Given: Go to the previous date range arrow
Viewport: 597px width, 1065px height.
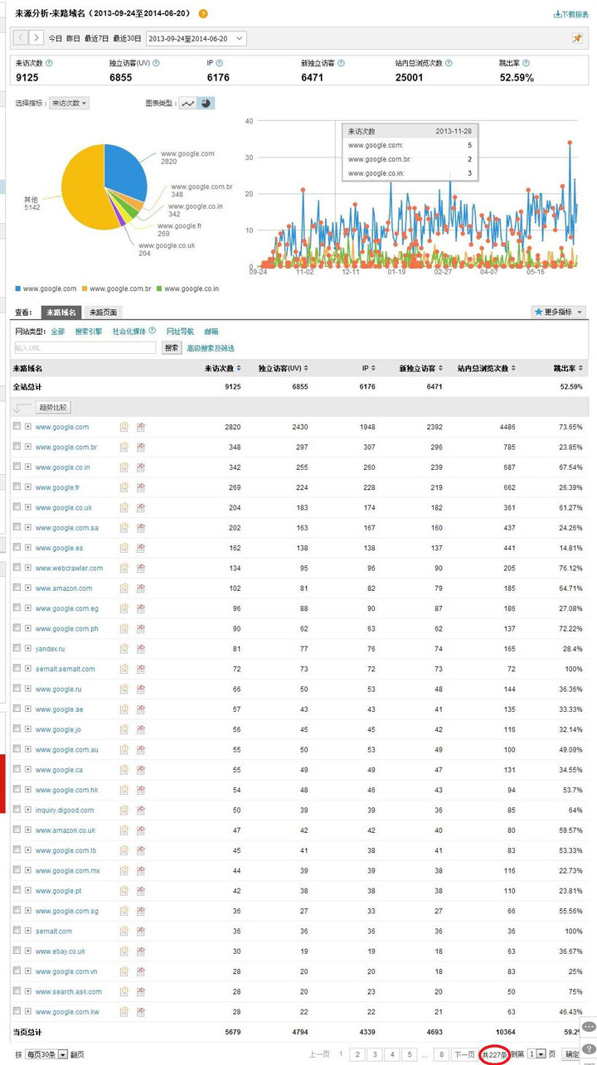Looking at the screenshot, I should tap(20, 38).
